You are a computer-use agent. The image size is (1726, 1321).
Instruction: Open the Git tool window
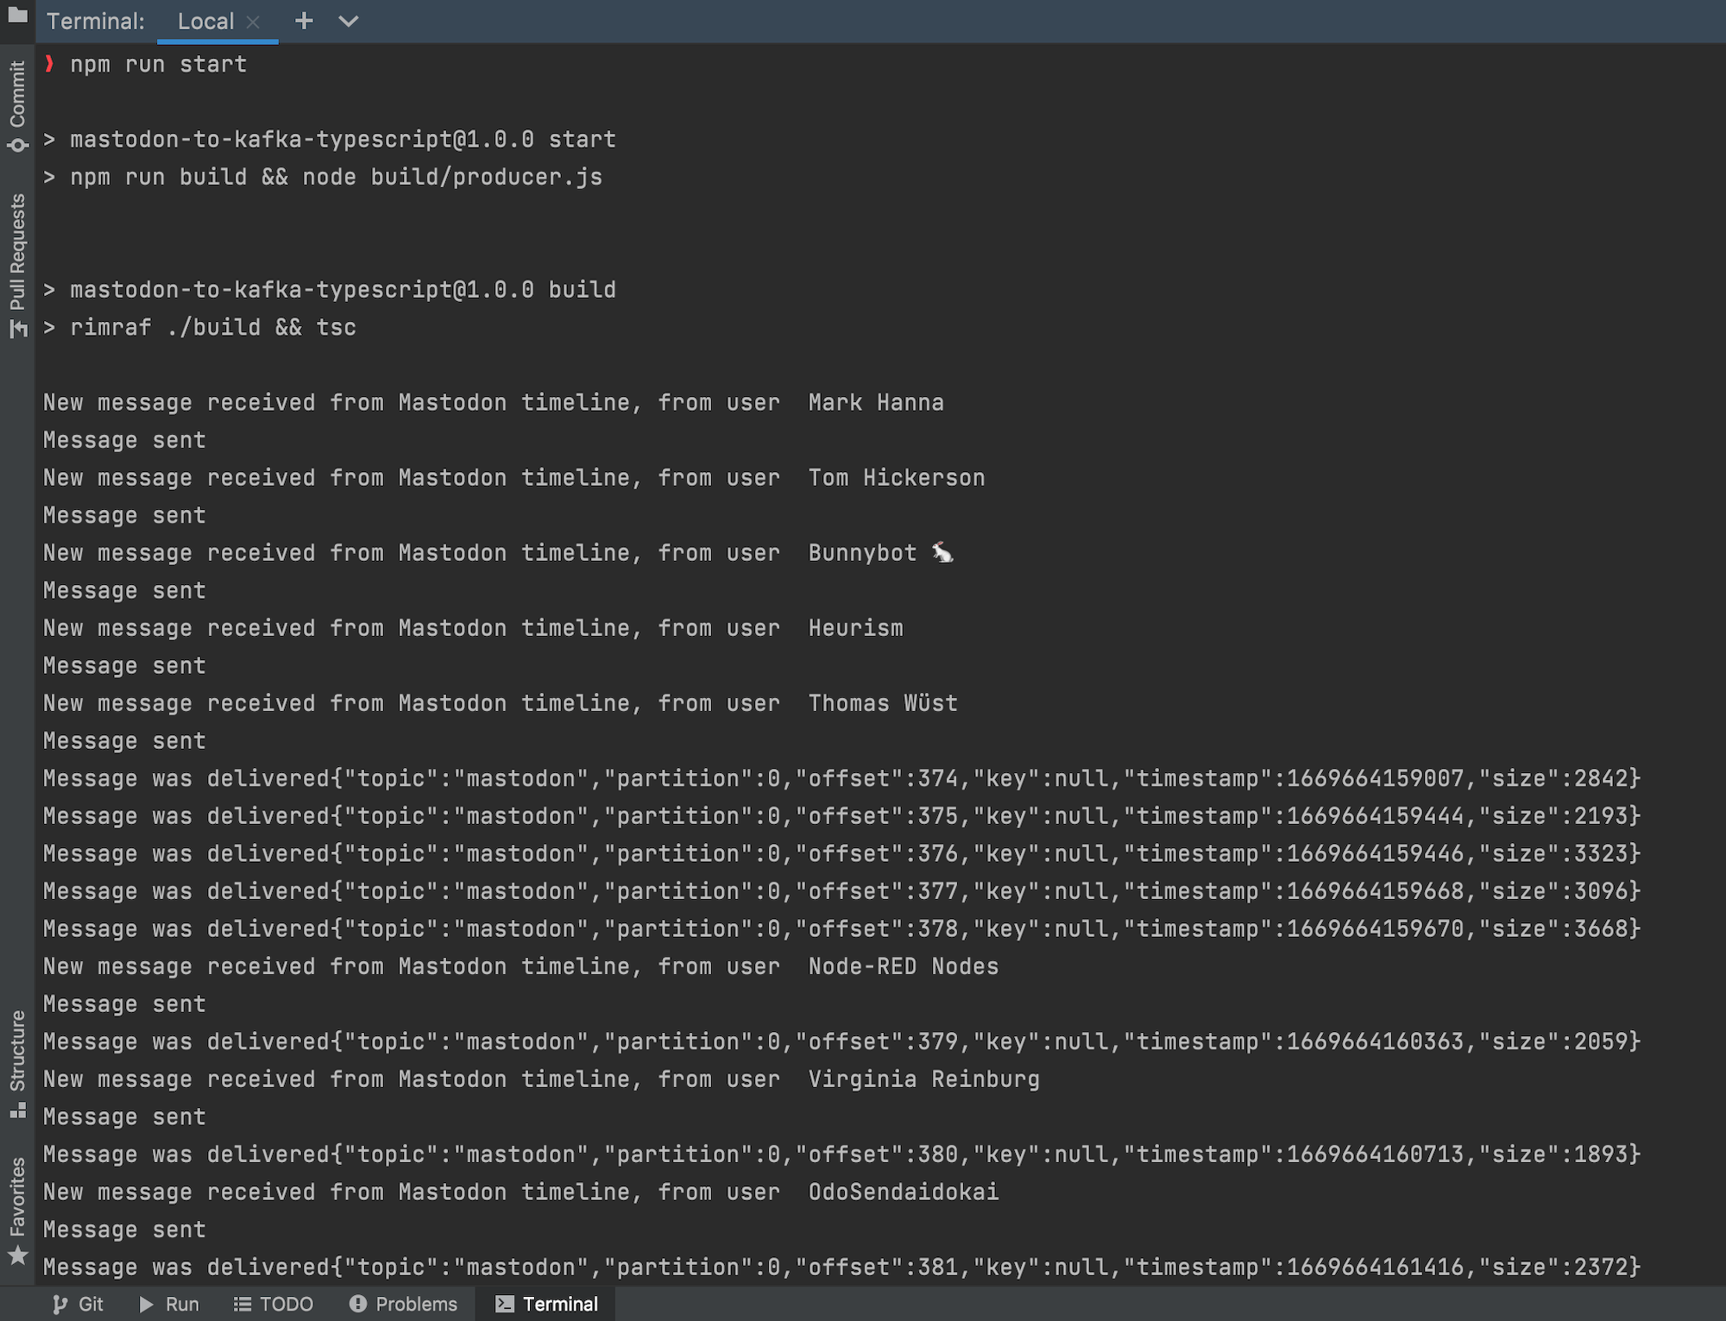pos(78,1304)
